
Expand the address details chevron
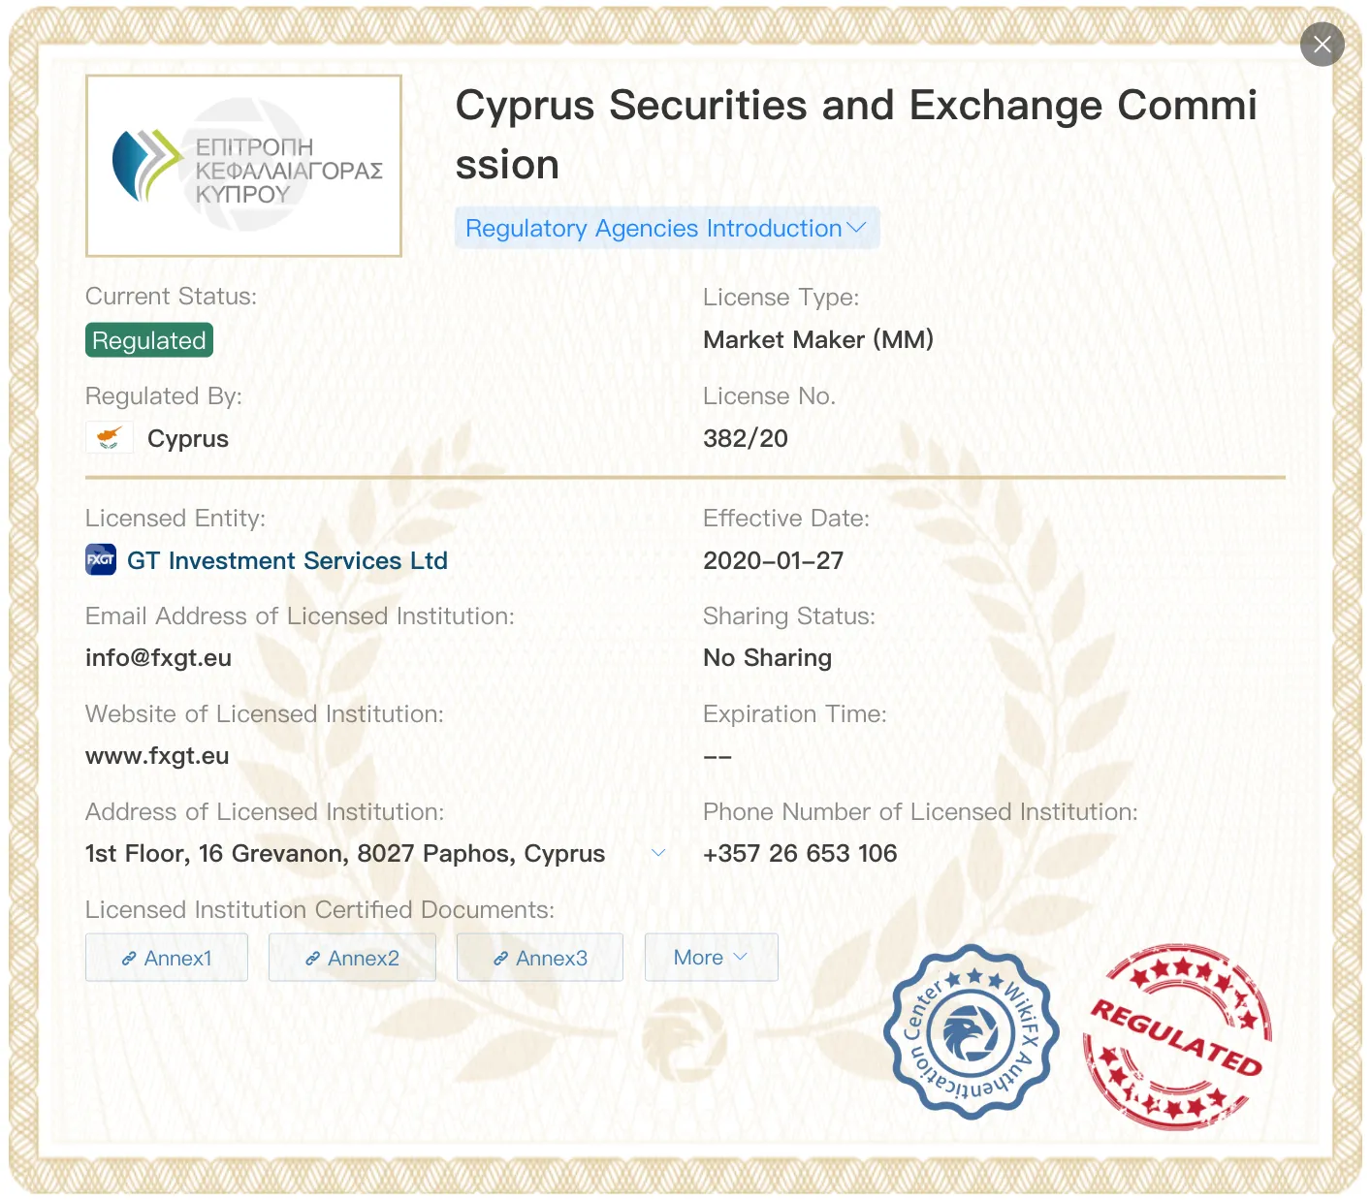(x=658, y=853)
